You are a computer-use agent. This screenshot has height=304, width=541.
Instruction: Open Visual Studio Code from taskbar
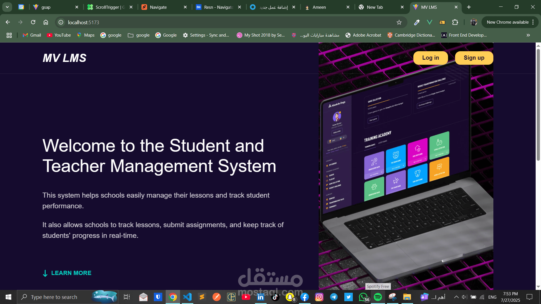point(187,297)
